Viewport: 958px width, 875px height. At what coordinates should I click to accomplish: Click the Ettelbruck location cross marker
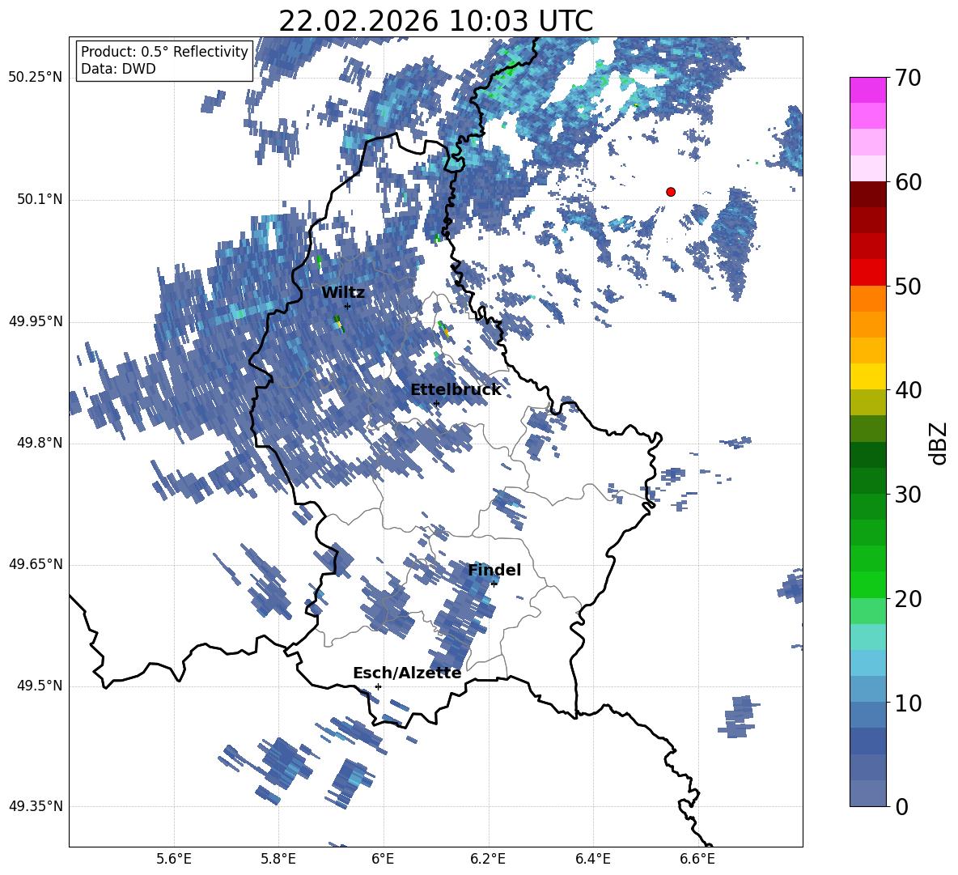coord(436,403)
